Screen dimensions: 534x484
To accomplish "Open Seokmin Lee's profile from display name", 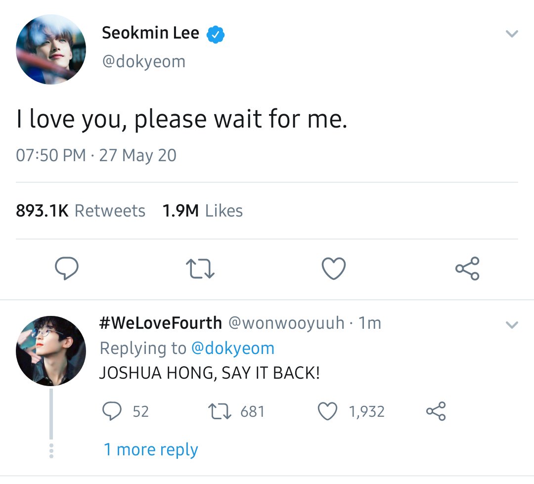I will coord(150,33).
